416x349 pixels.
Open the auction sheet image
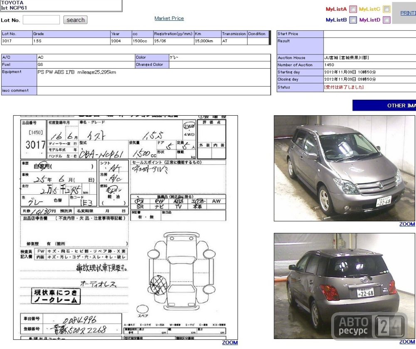126,228
